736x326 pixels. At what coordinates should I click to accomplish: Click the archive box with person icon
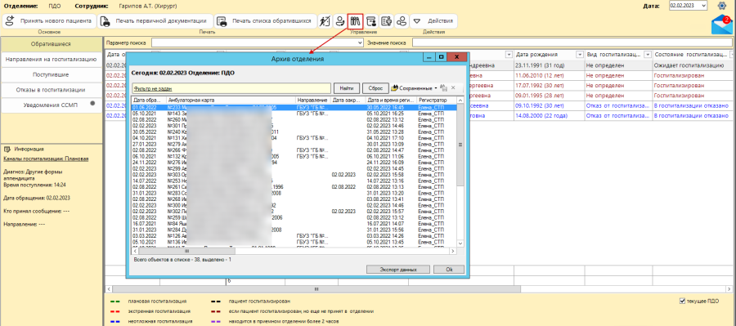pos(371,21)
